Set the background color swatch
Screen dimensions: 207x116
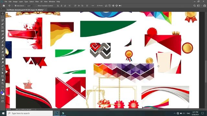[x=3, y=94]
